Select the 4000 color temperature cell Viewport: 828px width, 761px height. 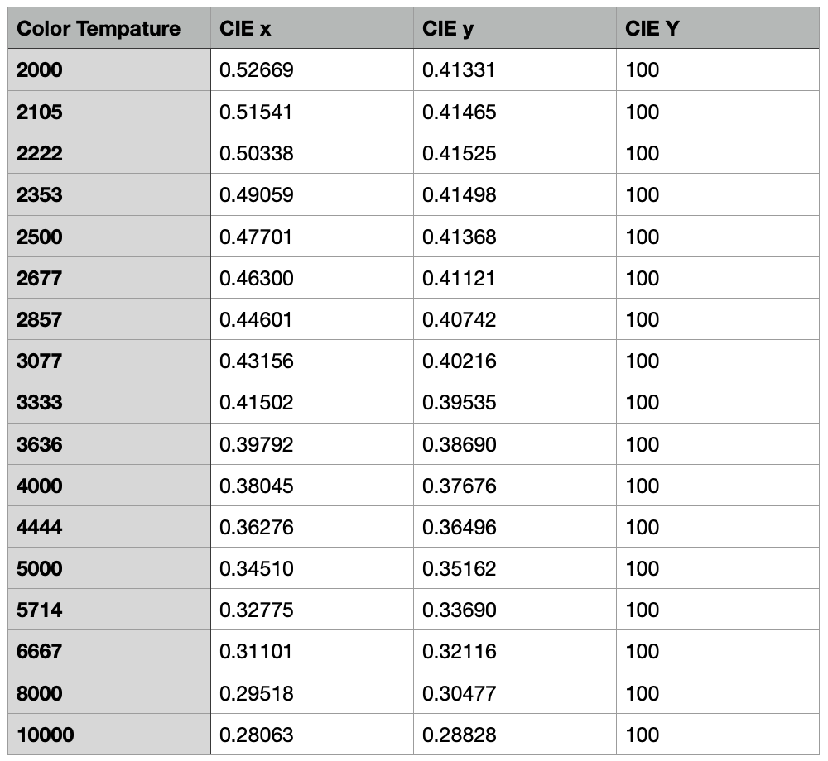pos(40,486)
